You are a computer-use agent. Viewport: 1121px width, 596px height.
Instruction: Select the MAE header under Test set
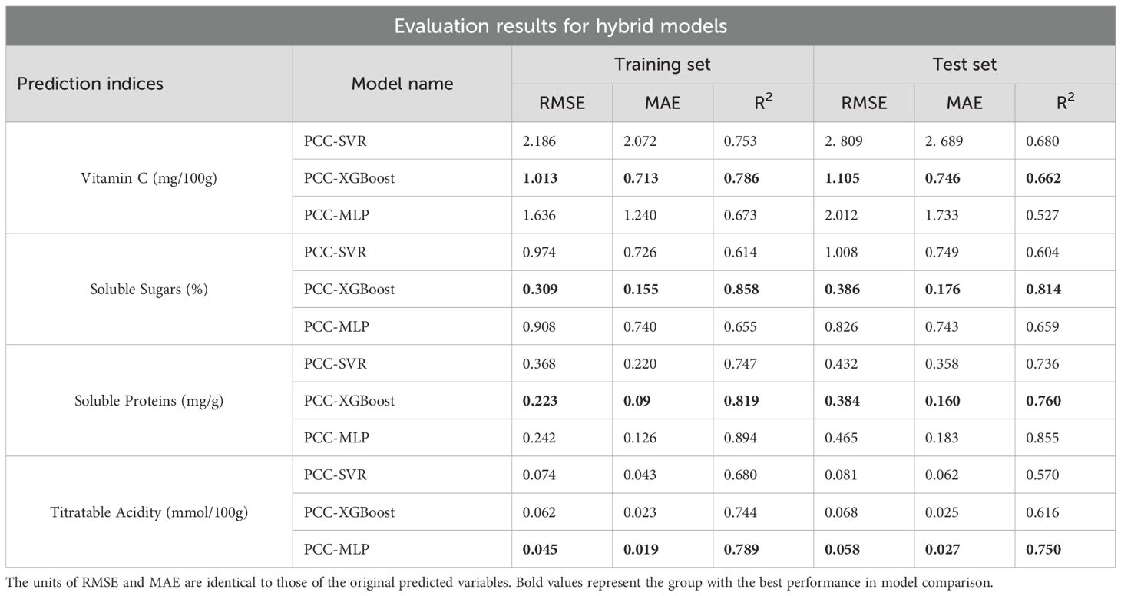coord(964,103)
